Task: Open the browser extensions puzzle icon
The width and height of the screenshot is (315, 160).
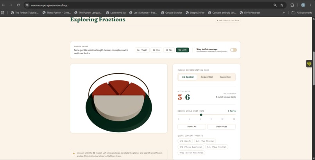Action: coord(292,5)
